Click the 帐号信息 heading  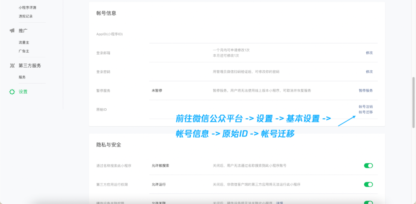tap(106, 13)
